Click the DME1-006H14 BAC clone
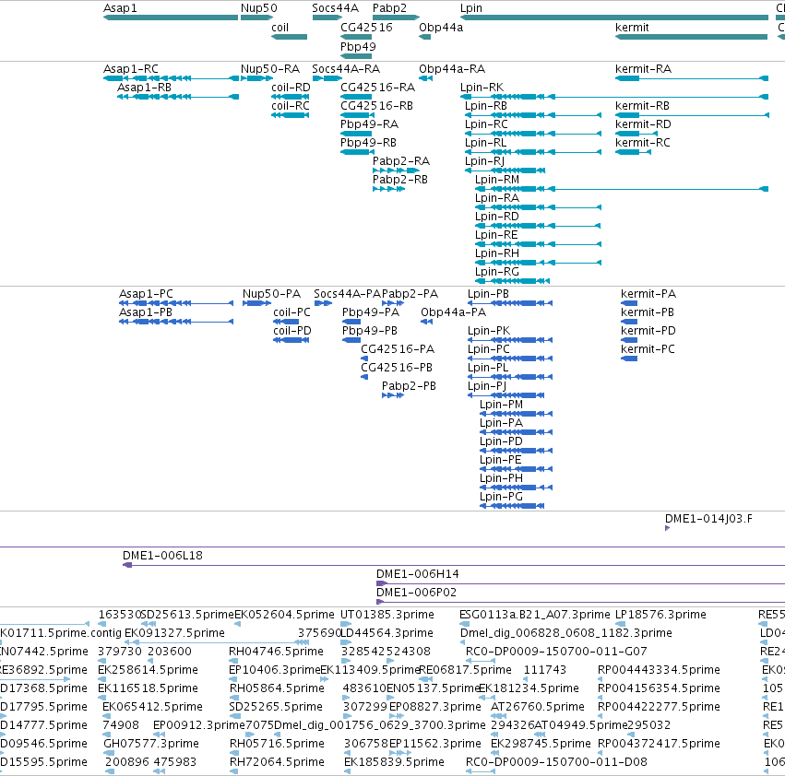This screenshot has height=776, width=785. point(581,583)
